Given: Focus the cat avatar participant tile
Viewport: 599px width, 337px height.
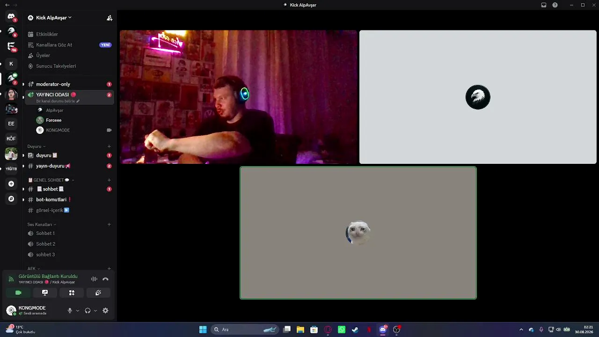Looking at the screenshot, I should [x=358, y=233].
